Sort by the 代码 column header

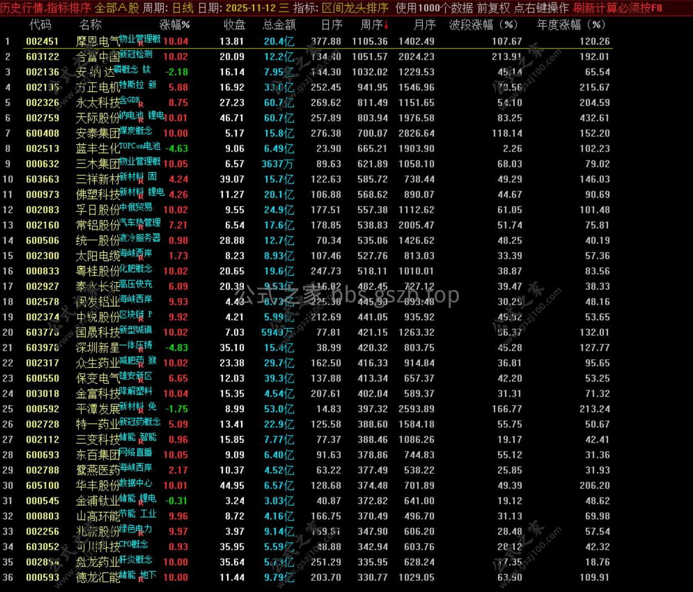coord(40,25)
